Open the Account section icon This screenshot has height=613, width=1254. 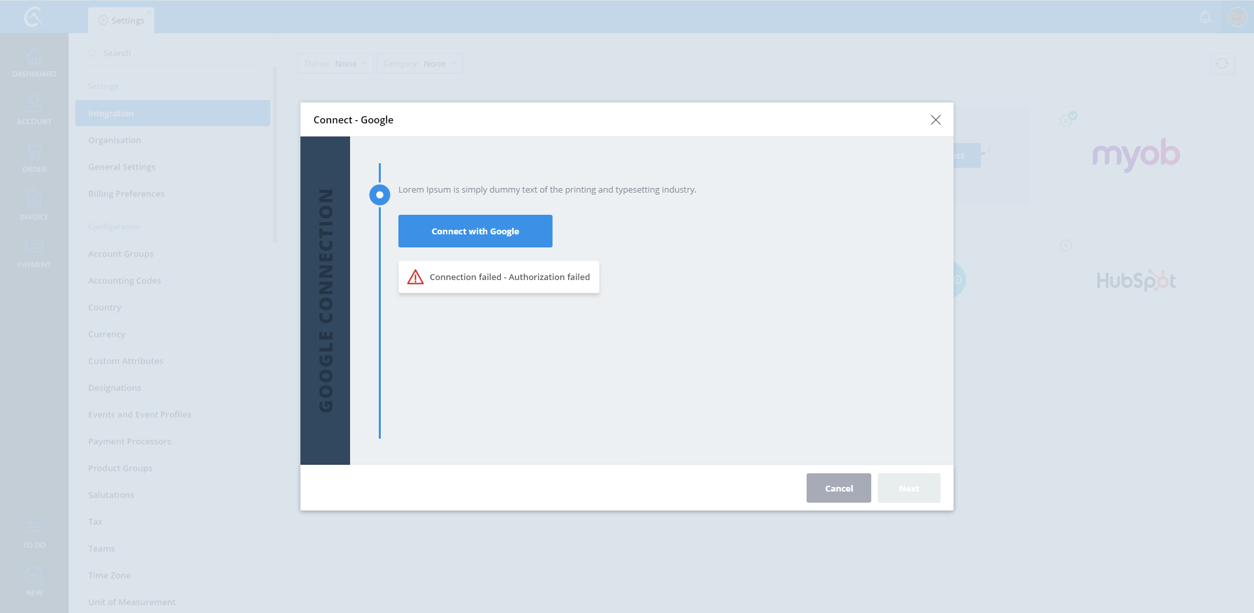coord(34,104)
